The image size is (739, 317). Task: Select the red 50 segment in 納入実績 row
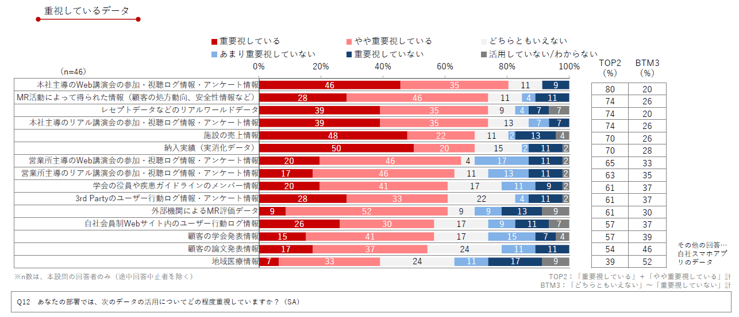tap(336, 148)
